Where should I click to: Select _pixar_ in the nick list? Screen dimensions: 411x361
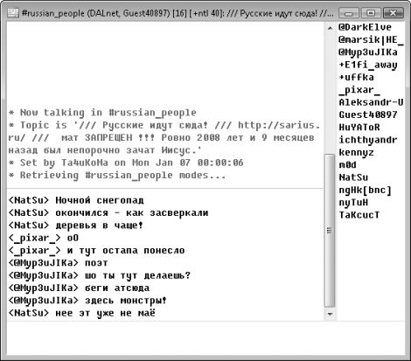359,90
